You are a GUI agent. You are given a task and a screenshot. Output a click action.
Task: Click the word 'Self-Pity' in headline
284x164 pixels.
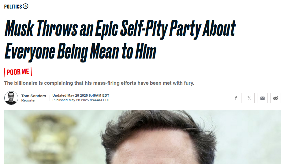[144, 29]
